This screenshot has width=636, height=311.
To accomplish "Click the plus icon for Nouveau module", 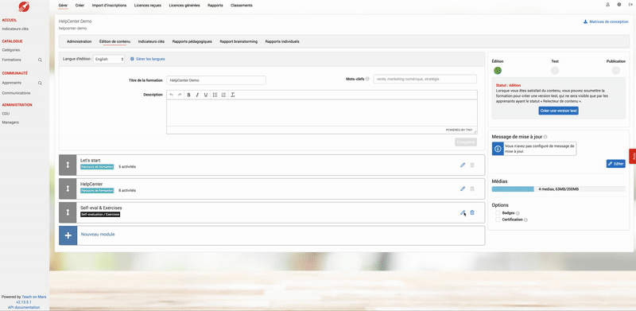I will [x=68, y=235].
